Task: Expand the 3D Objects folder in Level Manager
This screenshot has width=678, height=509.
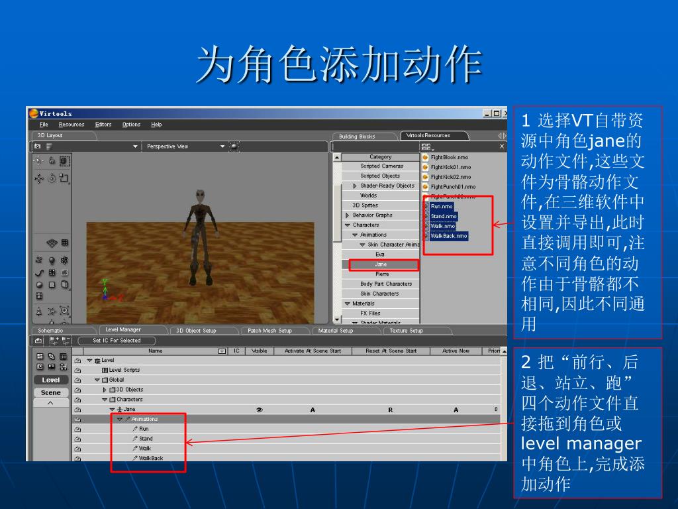Action: click(105, 390)
